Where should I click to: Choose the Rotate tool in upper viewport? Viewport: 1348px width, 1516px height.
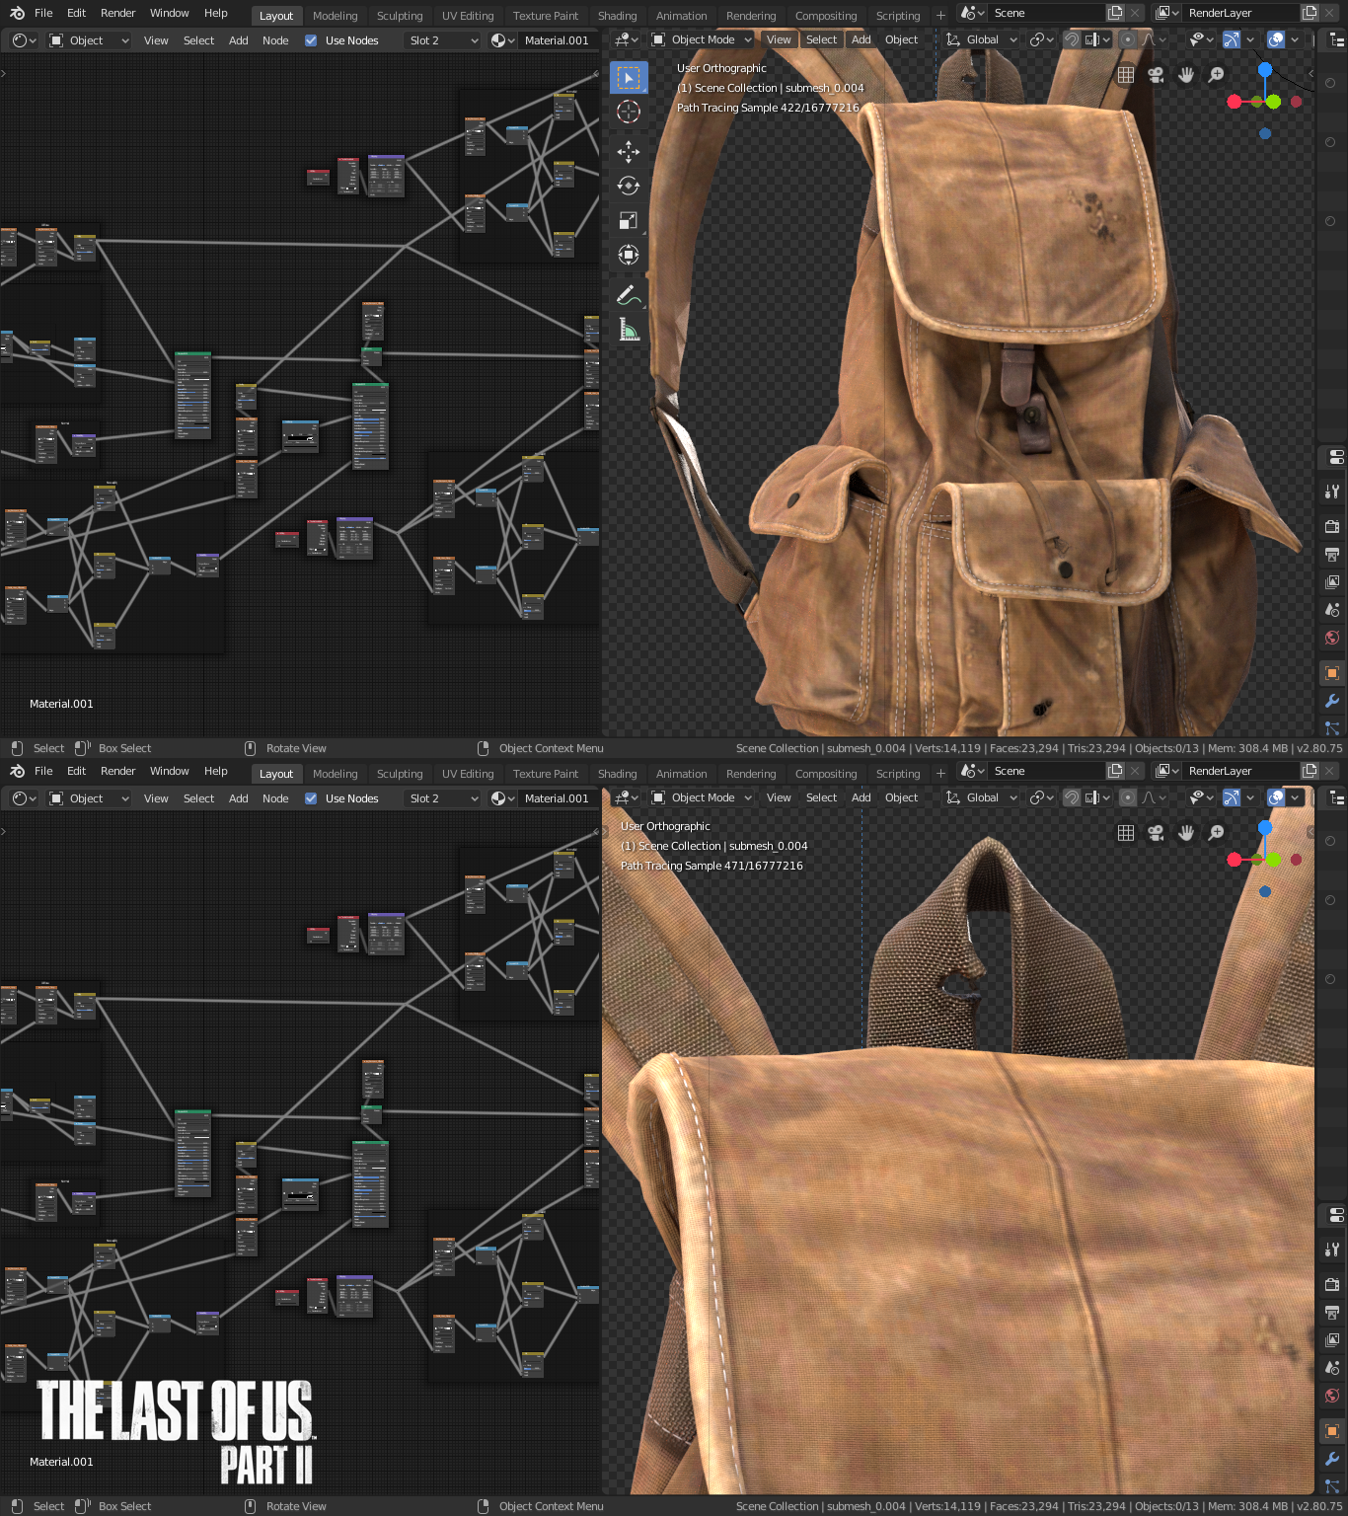(629, 186)
